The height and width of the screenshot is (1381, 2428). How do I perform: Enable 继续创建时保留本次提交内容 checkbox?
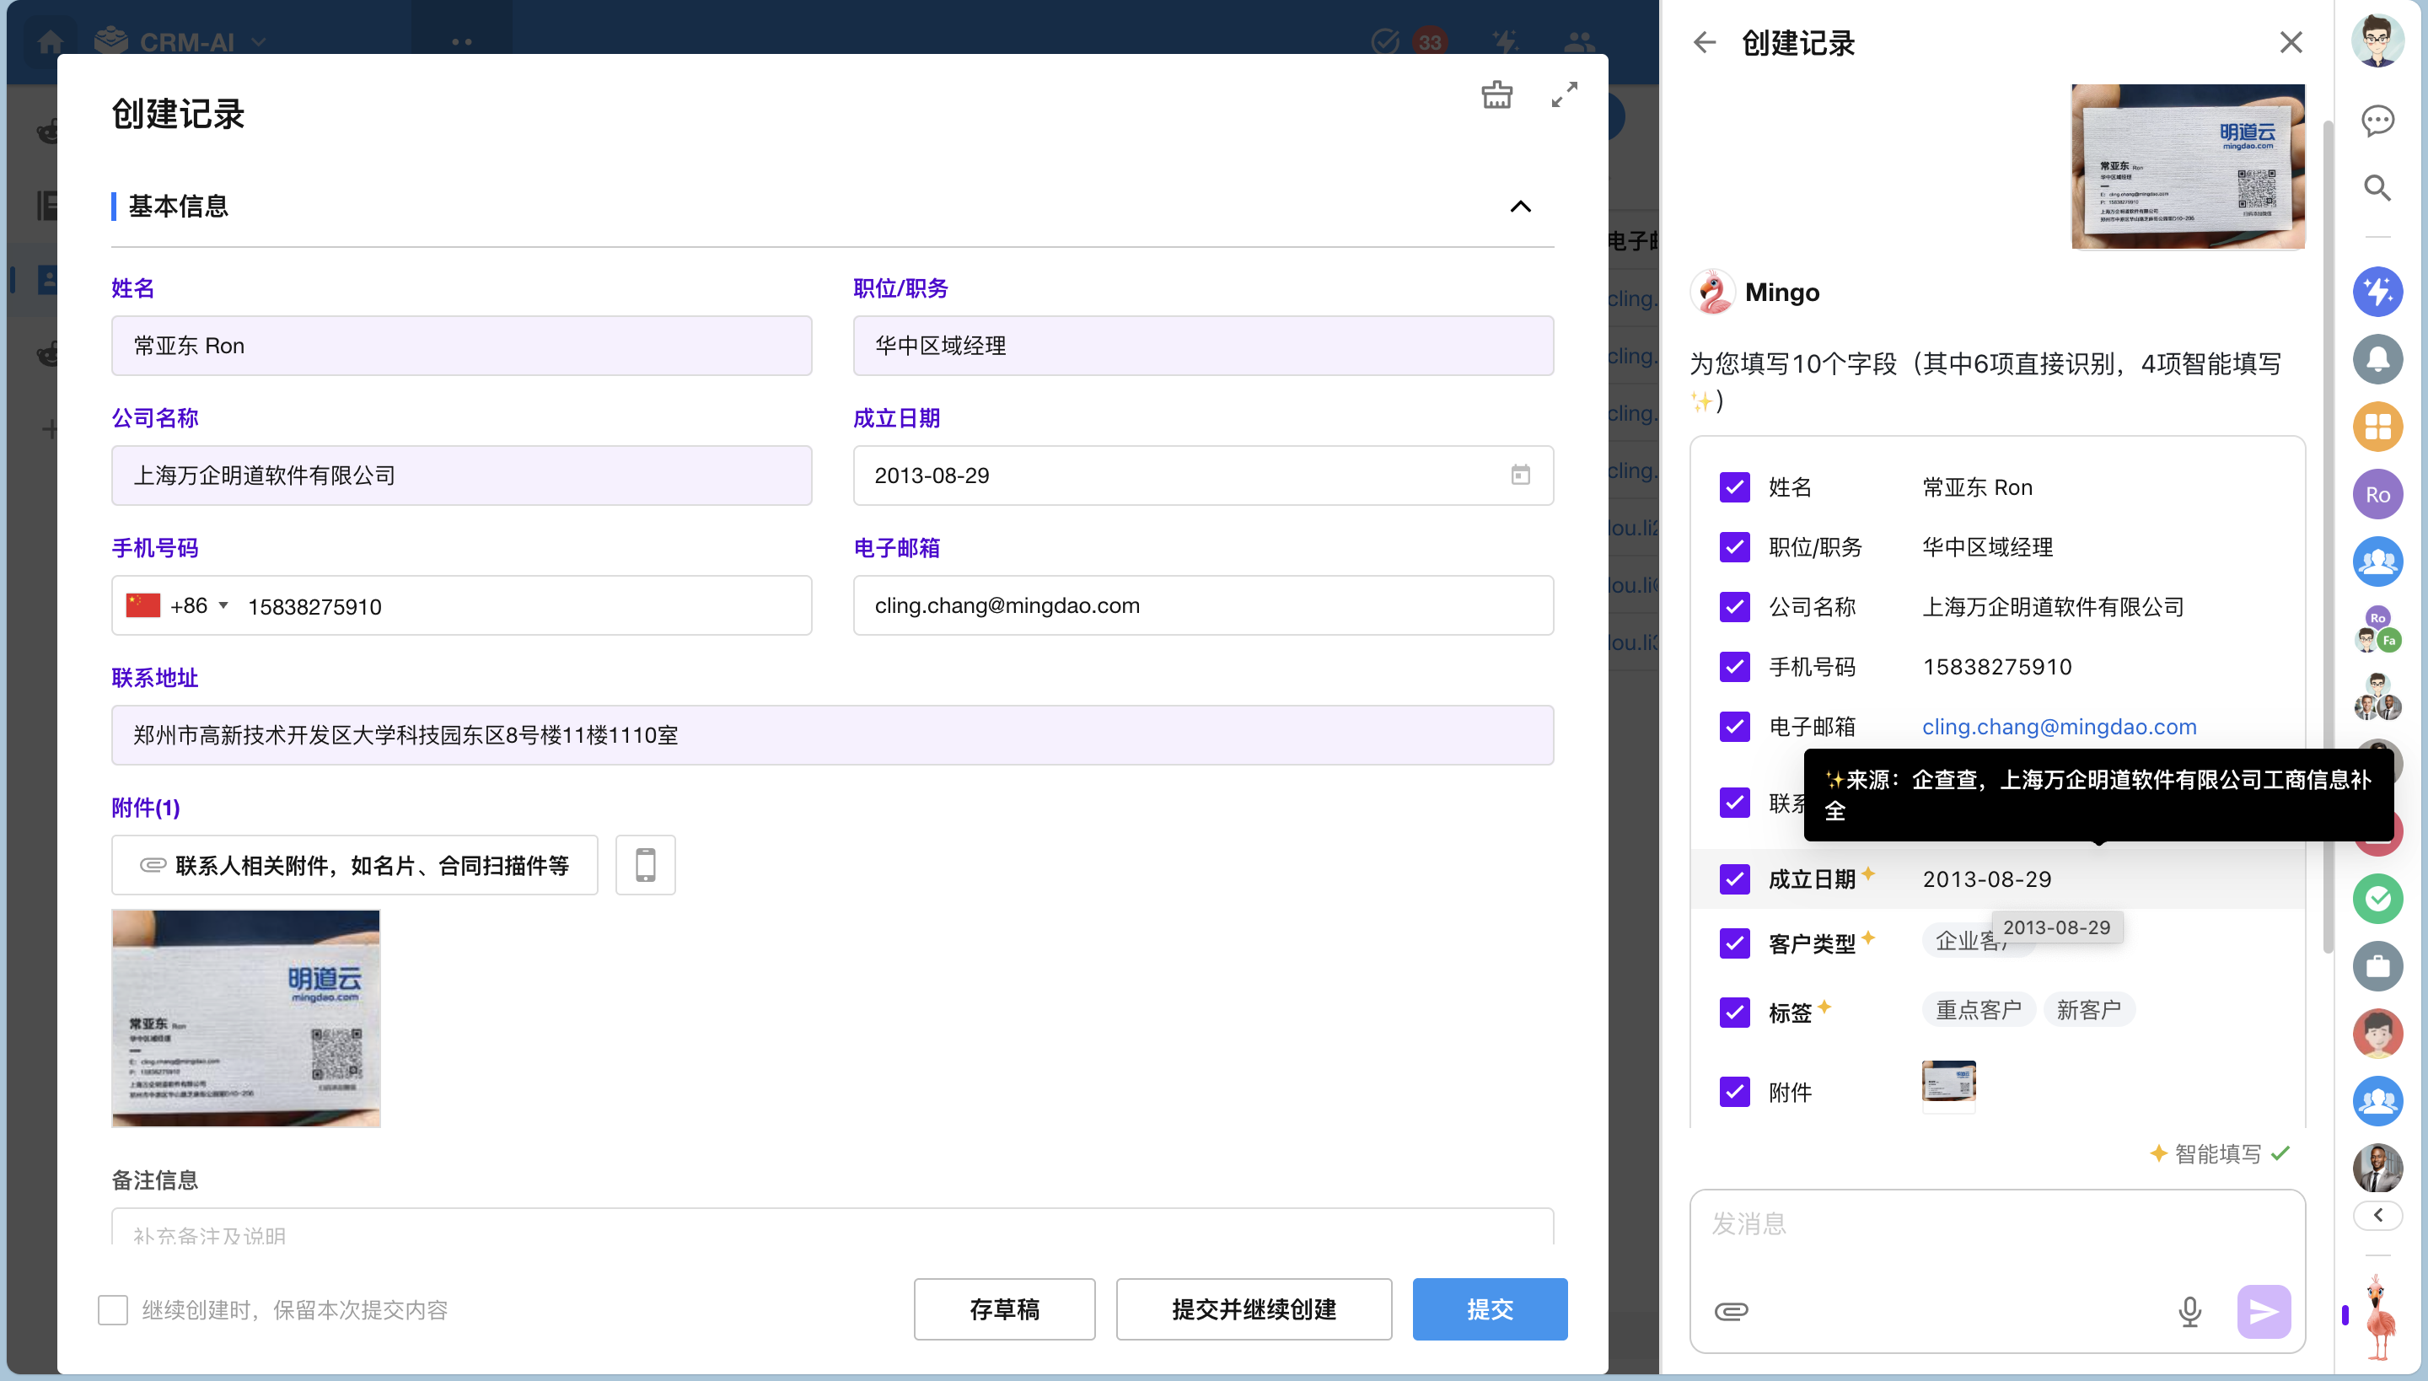(113, 1310)
